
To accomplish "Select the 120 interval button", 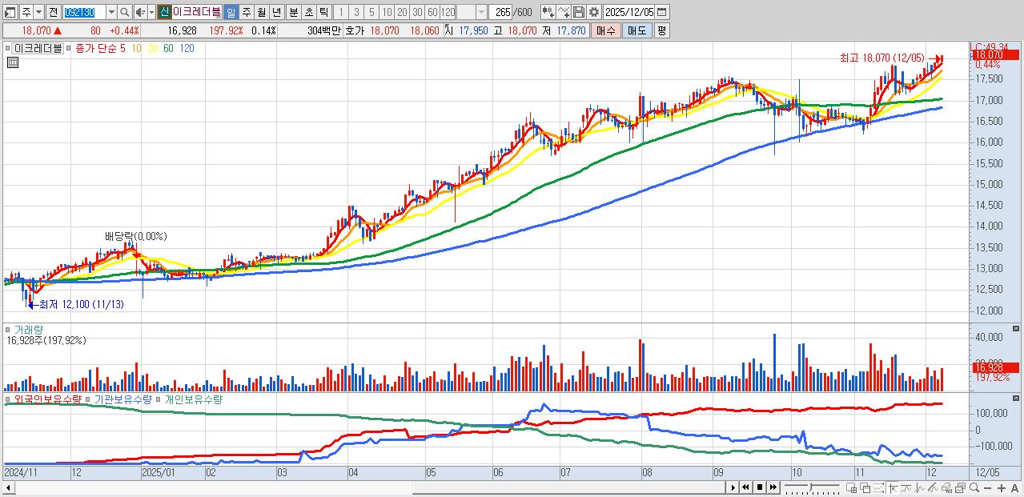I will point(448,12).
